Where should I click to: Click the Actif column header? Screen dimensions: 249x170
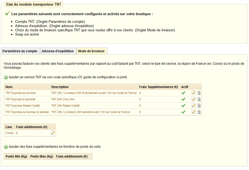(x=185, y=87)
